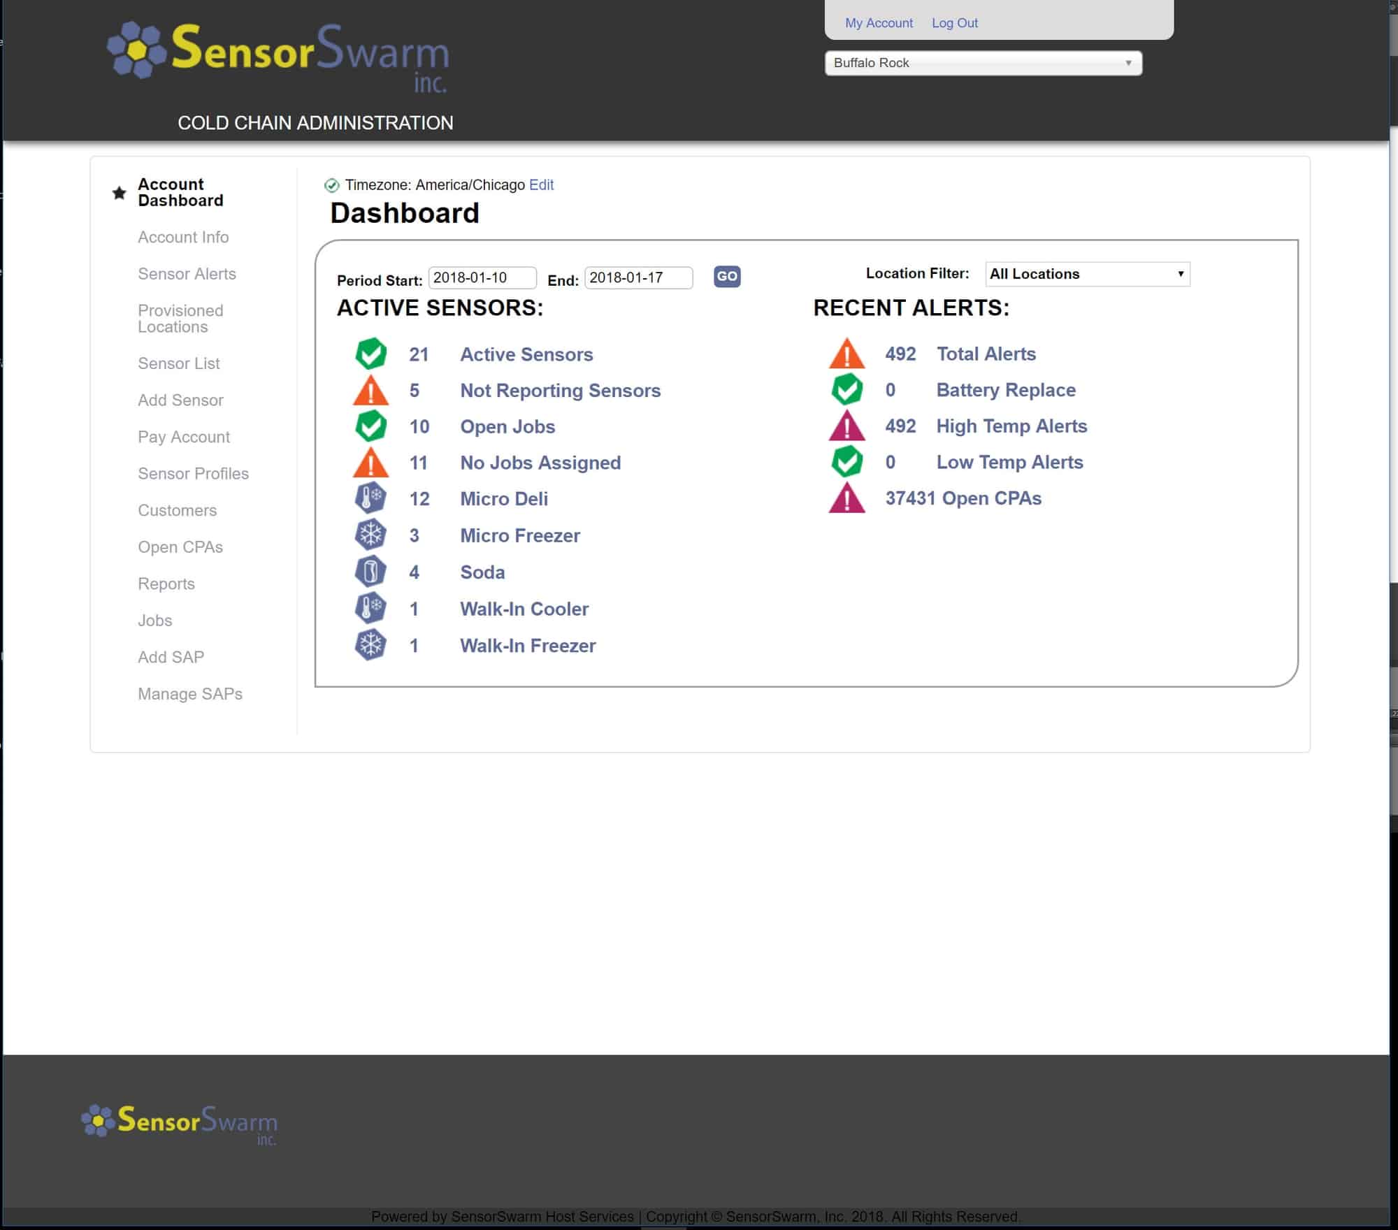Click the orange warning icon for Not Reporting Sensors
Image resolution: width=1398 pixels, height=1230 pixels.
[x=370, y=391]
